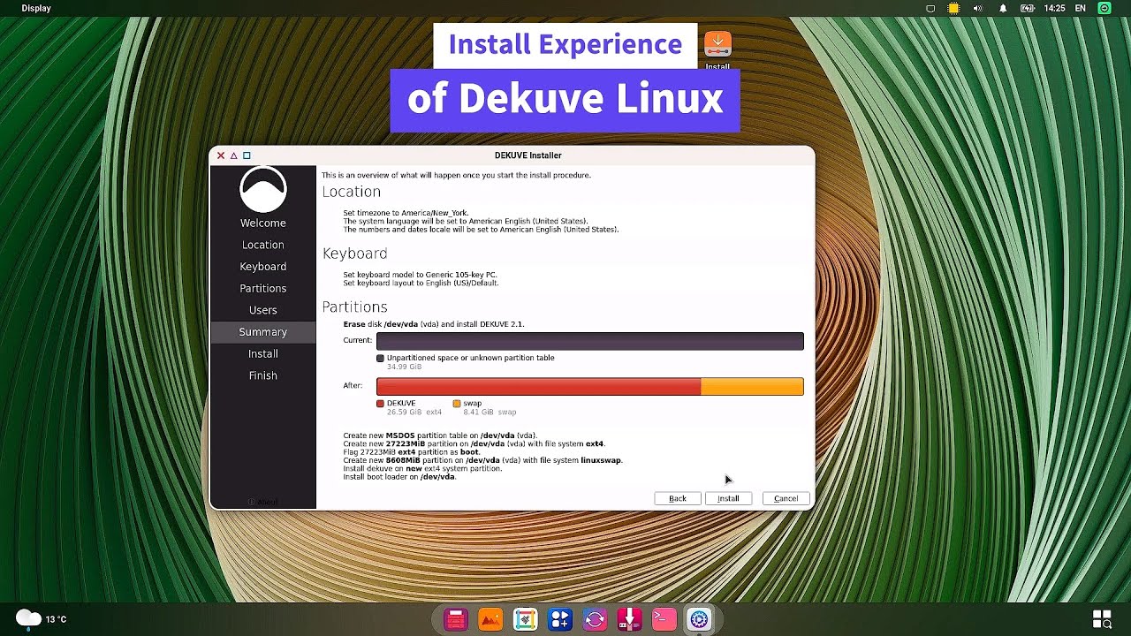This screenshot has width=1131, height=636.
Task: Click the red DEKUVE legend swatch
Action: pyautogui.click(x=381, y=404)
